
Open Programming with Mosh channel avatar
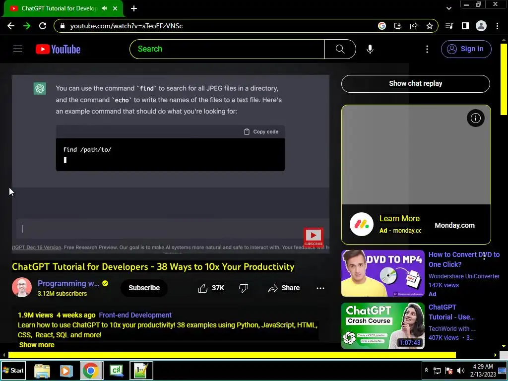coord(22,287)
